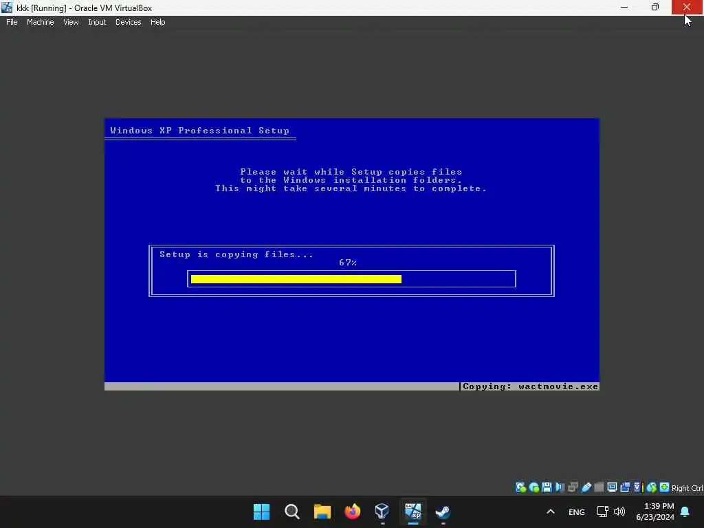
Task: Click the yellow setup progress bar
Action: pyautogui.click(x=296, y=279)
